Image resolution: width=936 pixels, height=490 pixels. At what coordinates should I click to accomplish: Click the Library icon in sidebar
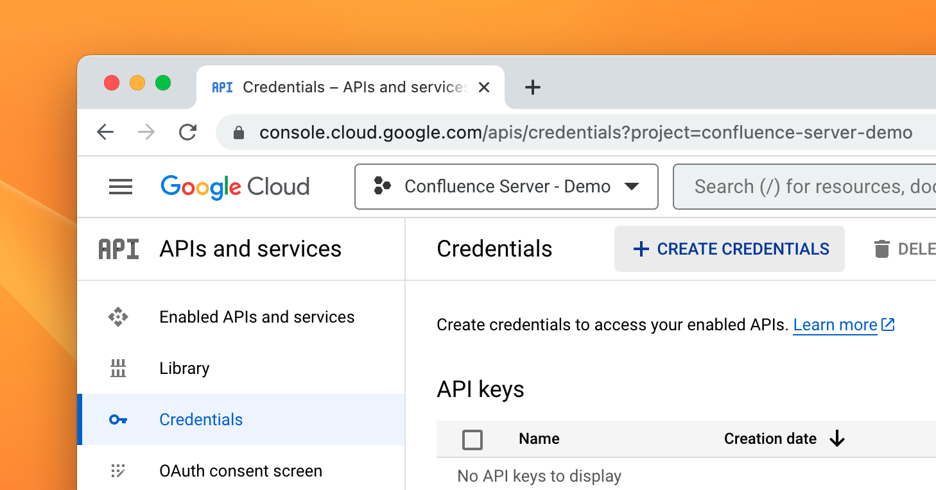(x=118, y=368)
